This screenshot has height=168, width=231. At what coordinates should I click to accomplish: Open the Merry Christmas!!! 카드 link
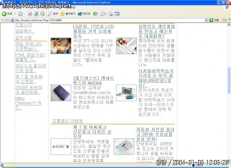click(28, 103)
